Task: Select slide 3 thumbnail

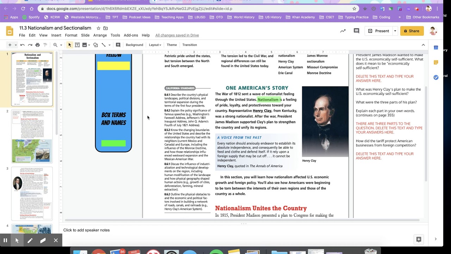Action: (32, 194)
